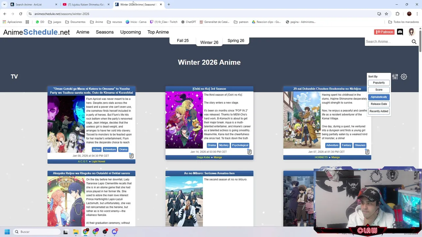Open the [Oshi no Ko] 3rd Season title link
Image resolution: width=422 pixels, height=237 pixels.
(209, 89)
